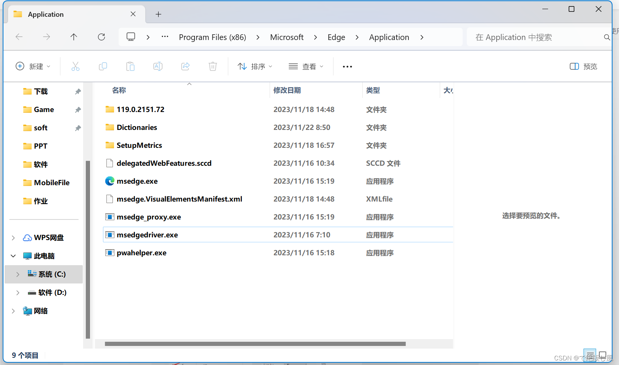Click the Paste clipboard icon
The width and height of the screenshot is (619, 365).
[130, 66]
